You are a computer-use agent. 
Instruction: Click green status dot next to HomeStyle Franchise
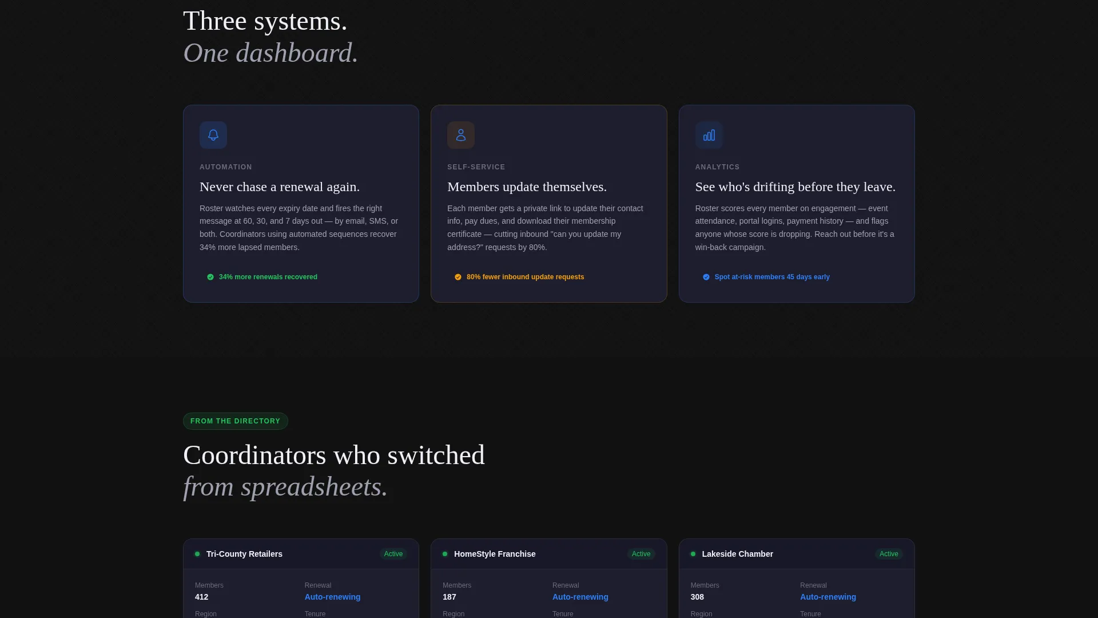coord(445,554)
